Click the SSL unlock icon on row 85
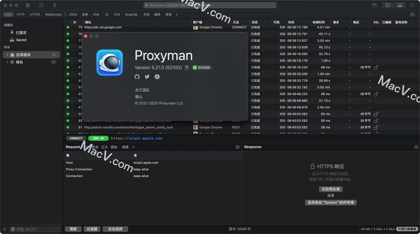This screenshot has width=420, height=234. pos(376,94)
